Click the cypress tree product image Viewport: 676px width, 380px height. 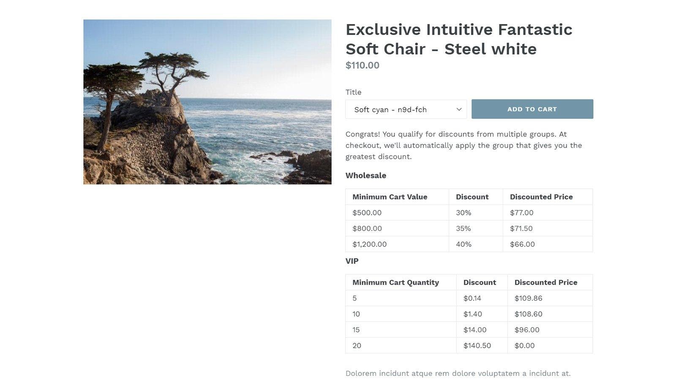pyautogui.click(x=207, y=102)
